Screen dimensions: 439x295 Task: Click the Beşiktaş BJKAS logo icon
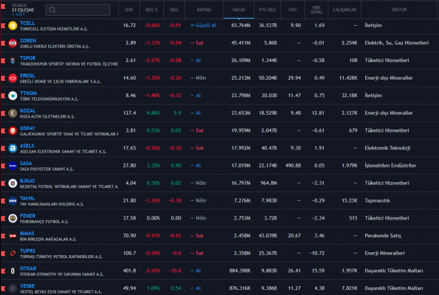click(13, 183)
